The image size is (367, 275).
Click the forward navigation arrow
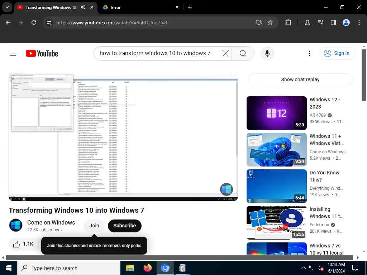(21, 23)
